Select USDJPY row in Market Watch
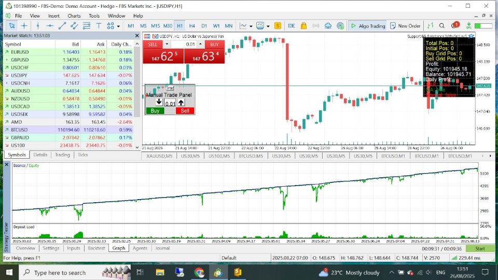The image size is (498, 280). pyautogui.click(x=68, y=75)
